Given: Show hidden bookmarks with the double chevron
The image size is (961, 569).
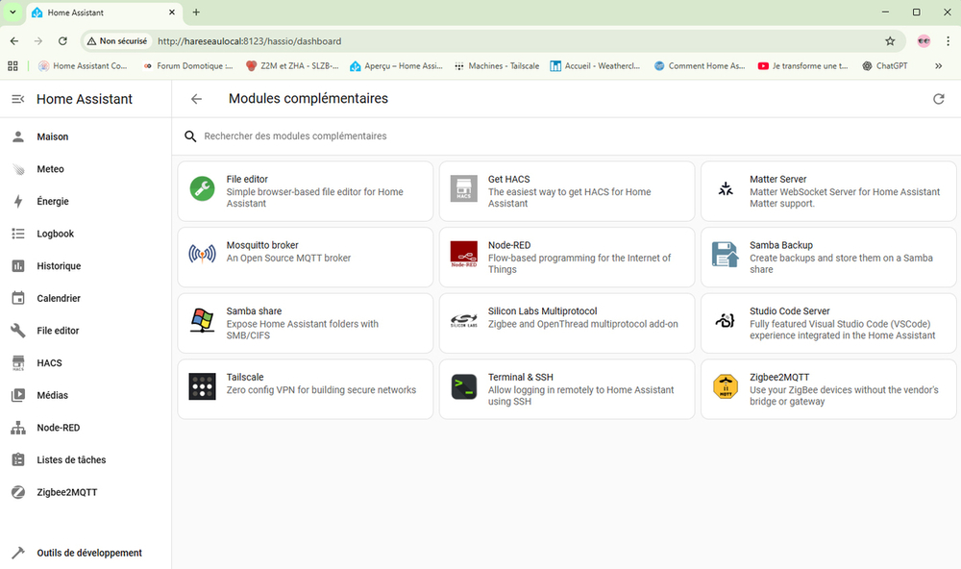Looking at the screenshot, I should coord(938,65).
